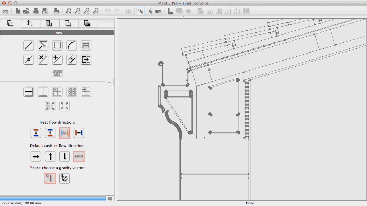Image resolution: width=367 pixels, height=206 pixels.
Task: Choose the horizontal split tool
Action: [29, 92]
